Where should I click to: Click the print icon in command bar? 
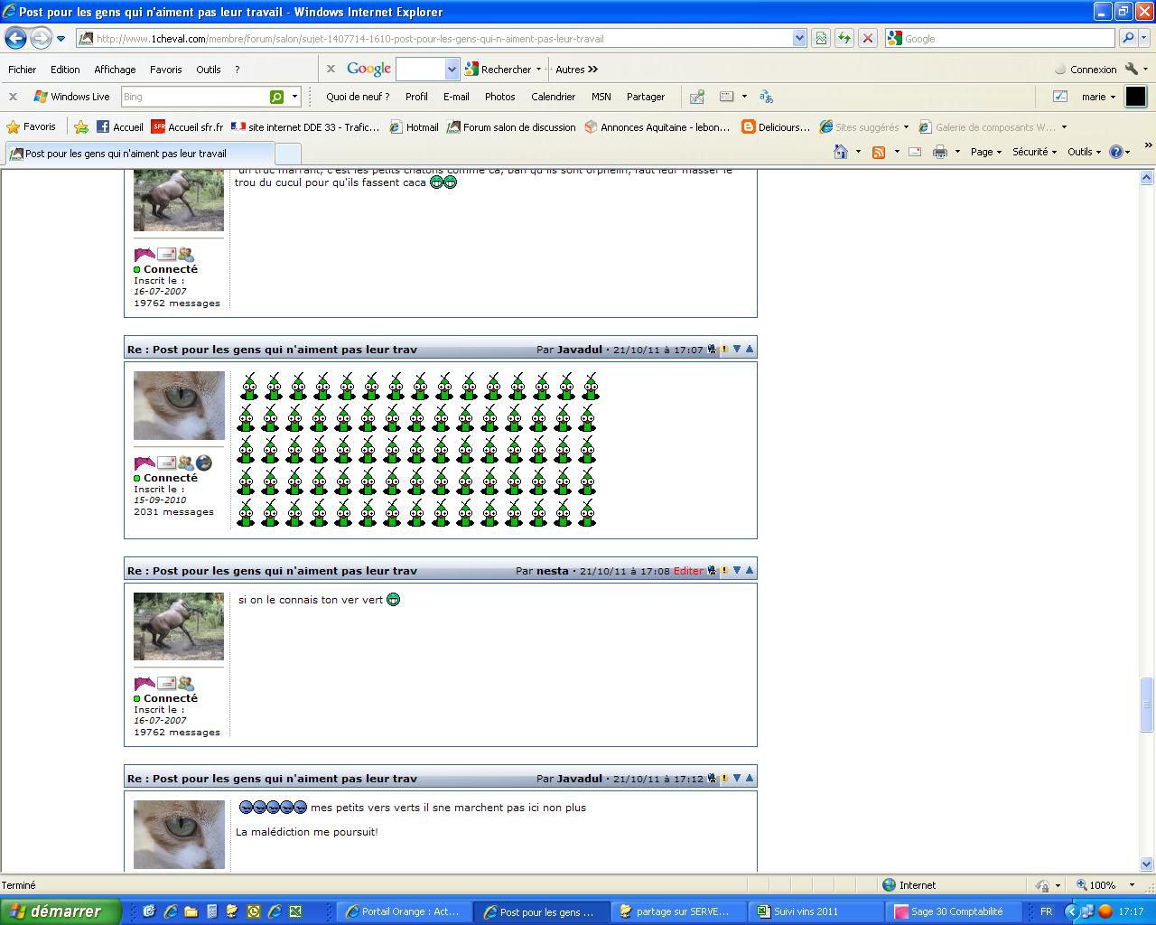[x=939, y=152]
